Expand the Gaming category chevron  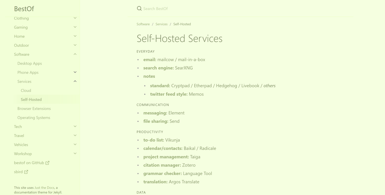point(75,27)
